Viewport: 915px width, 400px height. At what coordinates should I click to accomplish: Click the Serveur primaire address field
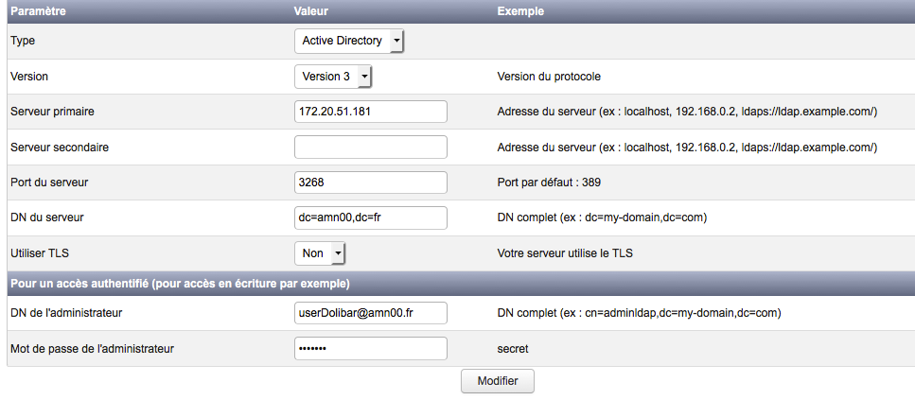tap(370, 112)
